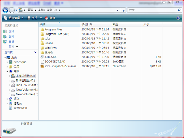The image size is (184, 138).
Task: Click the 2008/3/10 下午 07:38 date cell
Action: 95,43
